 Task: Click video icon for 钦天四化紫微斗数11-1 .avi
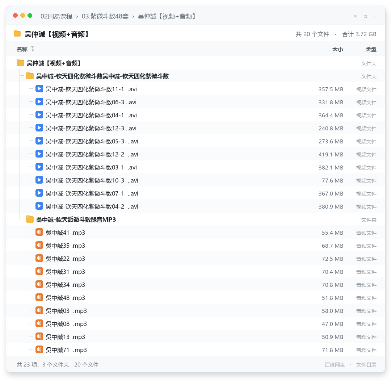click(x=39, y=89)
